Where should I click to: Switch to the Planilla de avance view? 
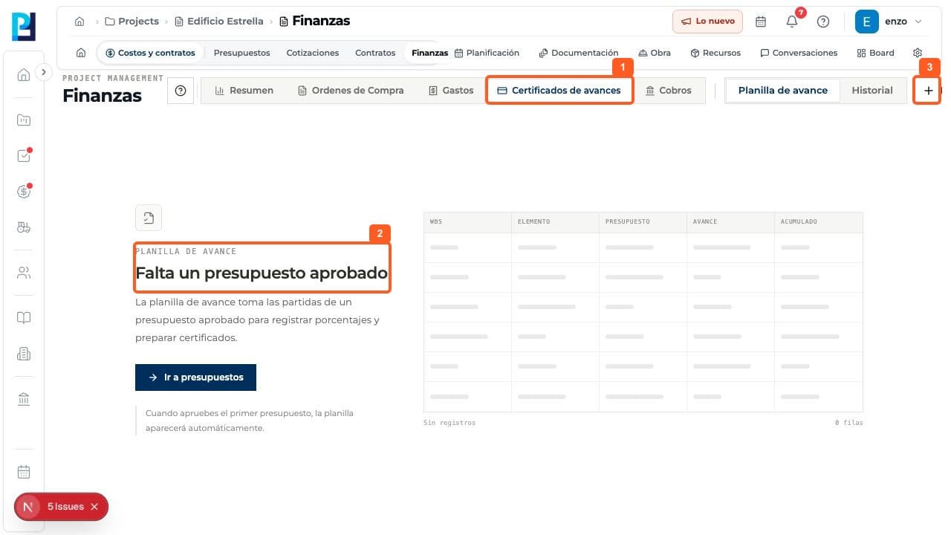[x=782, y=91]
